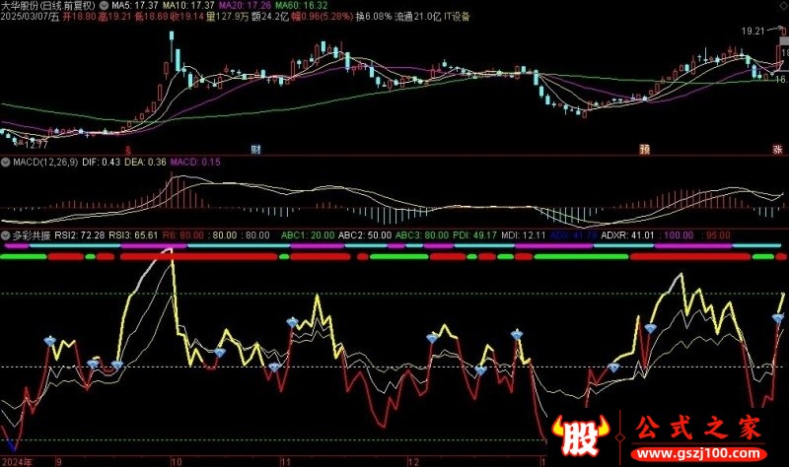Screen dimensions: 789x467
Task: Select the MA5 moving average label
Action: [x=135, y=6]
